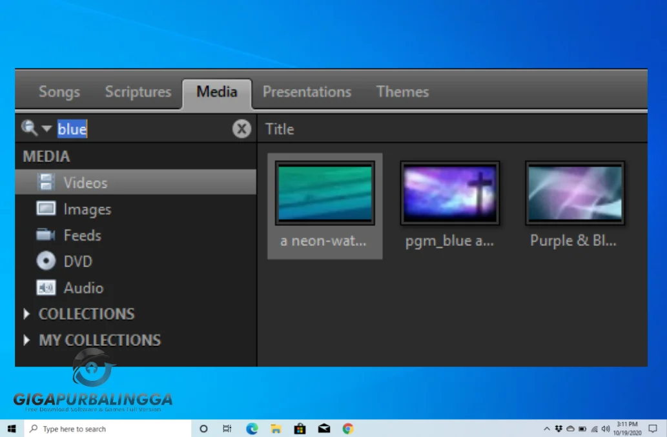Screen dimensions: 667x437
Task: Switch to the Songs tab
Action: click(x=59, y=92)
